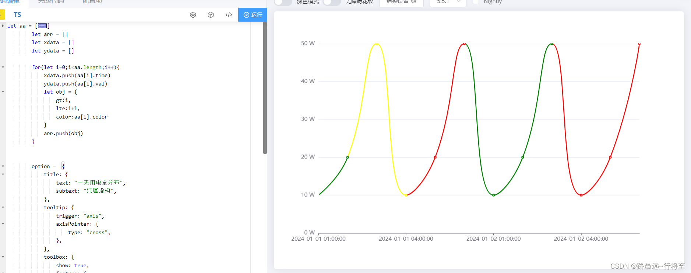Click the title text line '一天用电量分布'
Viewport: 691px width, 273px height.
pyautogui.click(x=91, y=183)
